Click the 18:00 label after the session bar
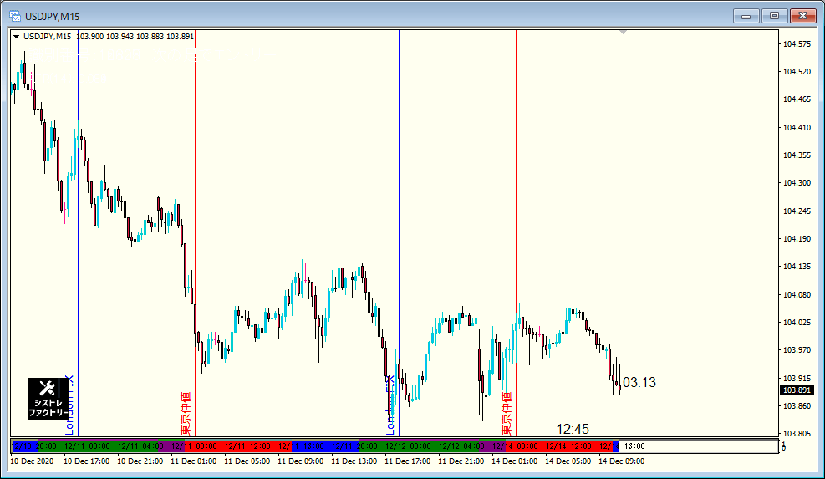The image size is (825, 479). 634,446
